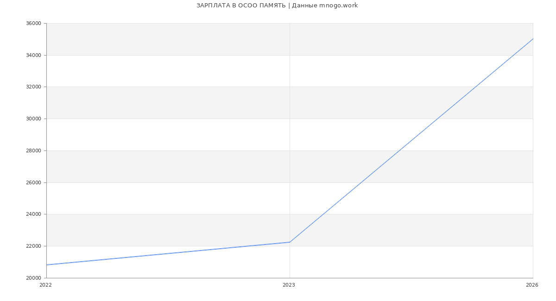Click the line's data point at 2023

[x=290, y=242]
